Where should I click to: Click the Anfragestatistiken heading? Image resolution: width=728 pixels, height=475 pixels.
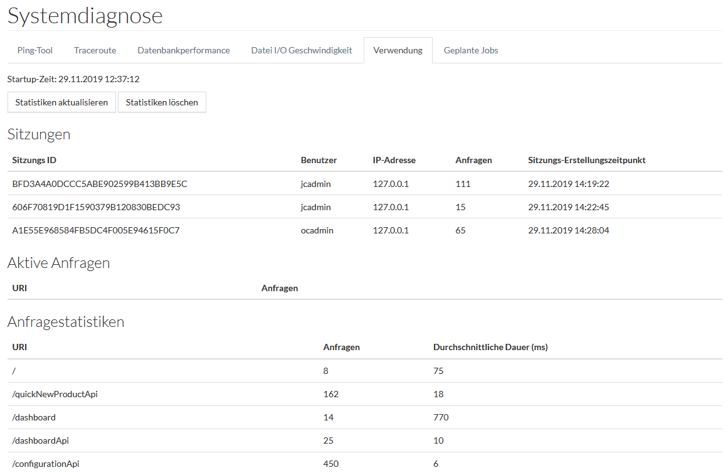point(65,322)
